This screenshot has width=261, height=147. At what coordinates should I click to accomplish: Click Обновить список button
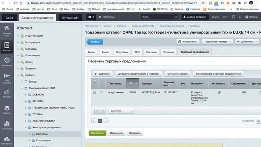pos(177,73)
